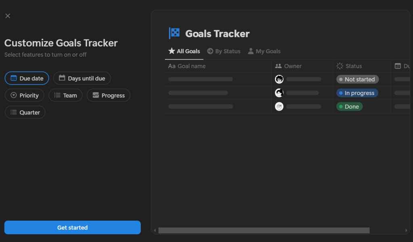
Task: Click the star icon on All Goals
Action: coord(172,51)
